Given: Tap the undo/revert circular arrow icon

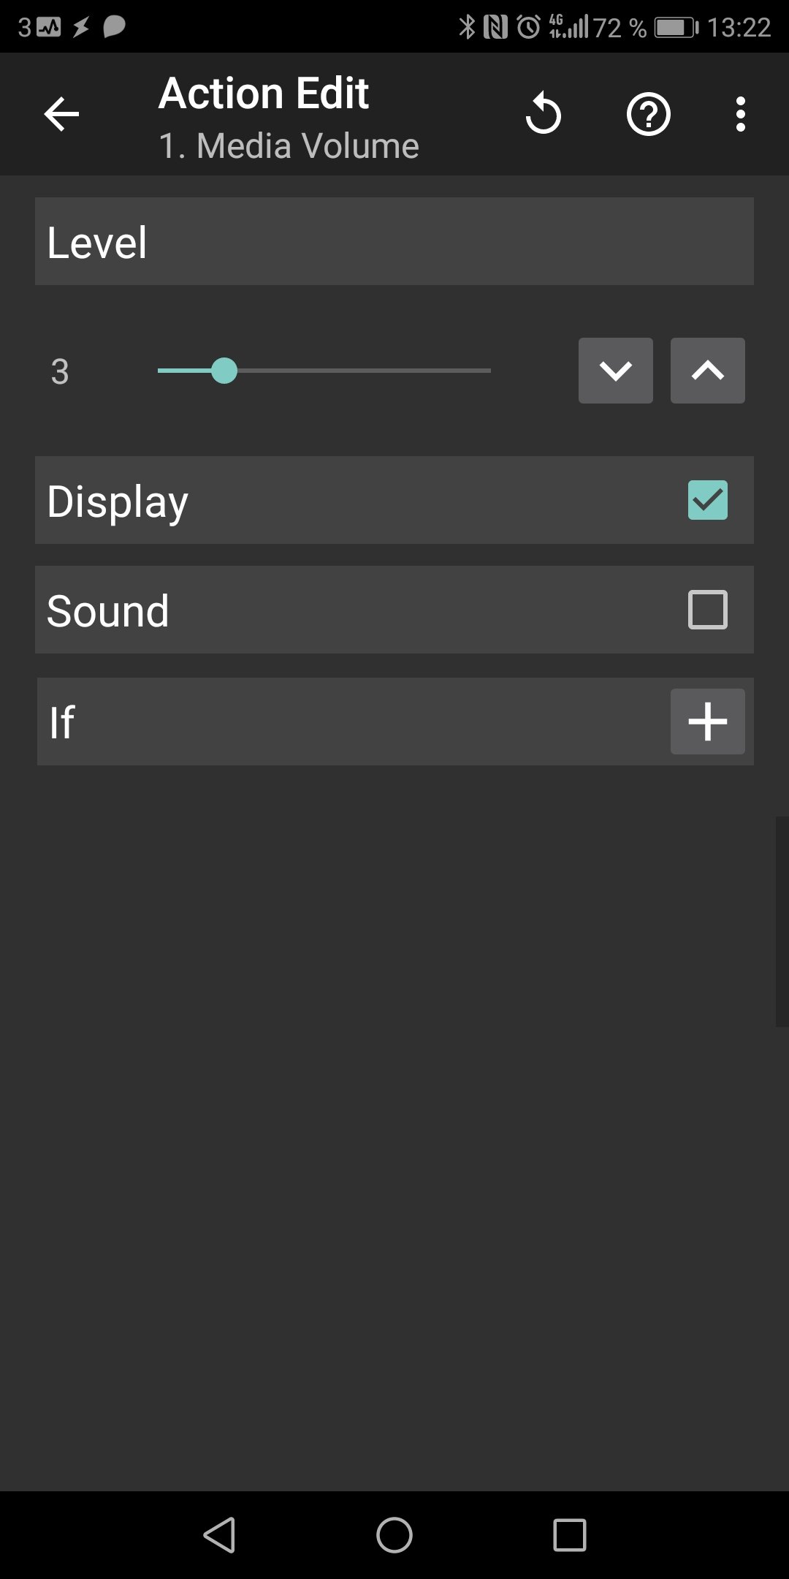Looking at the screenshot, I should pyautogui.click(x=543, y=114).
